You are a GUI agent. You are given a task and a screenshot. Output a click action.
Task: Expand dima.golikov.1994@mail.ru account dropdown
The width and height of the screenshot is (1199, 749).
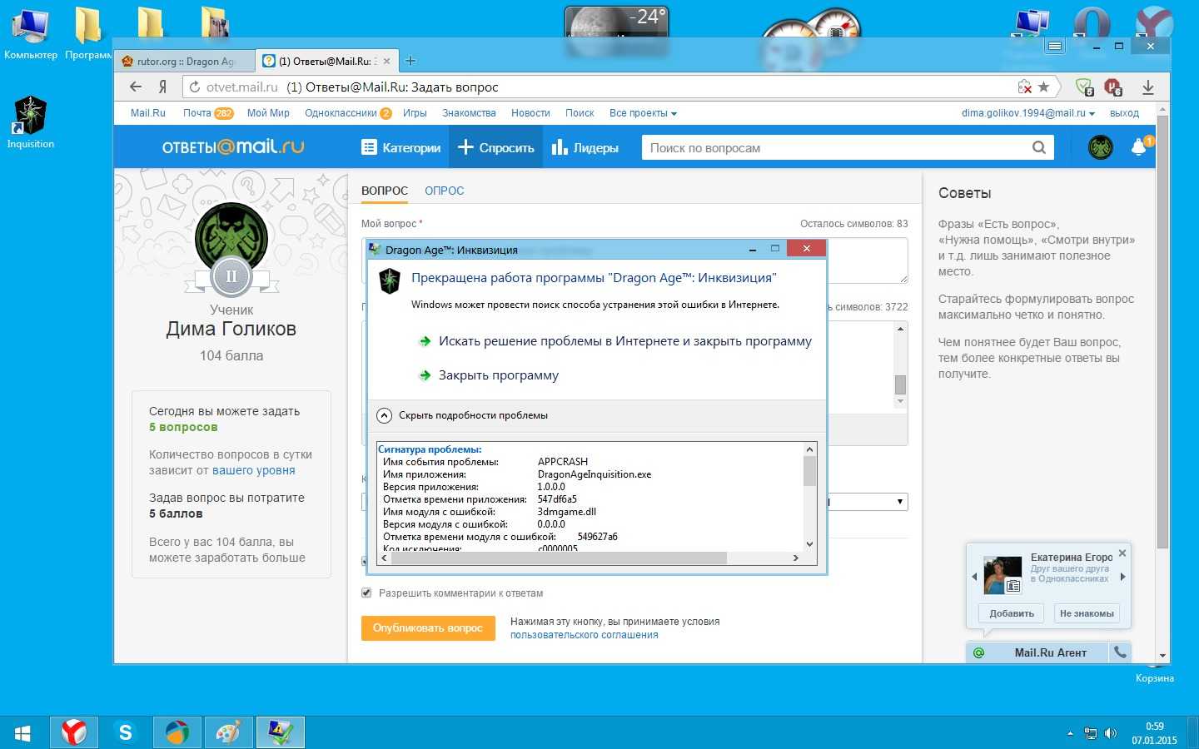[1028, 113]
